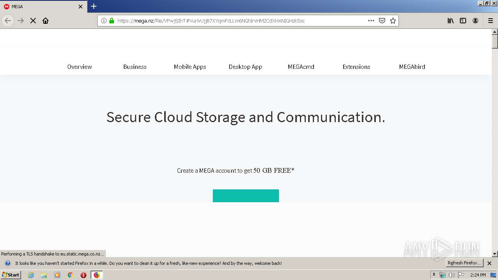Go to the Firefox home page icon
Viewport: 498px width, 280px height.
click(x=46, y=21)
